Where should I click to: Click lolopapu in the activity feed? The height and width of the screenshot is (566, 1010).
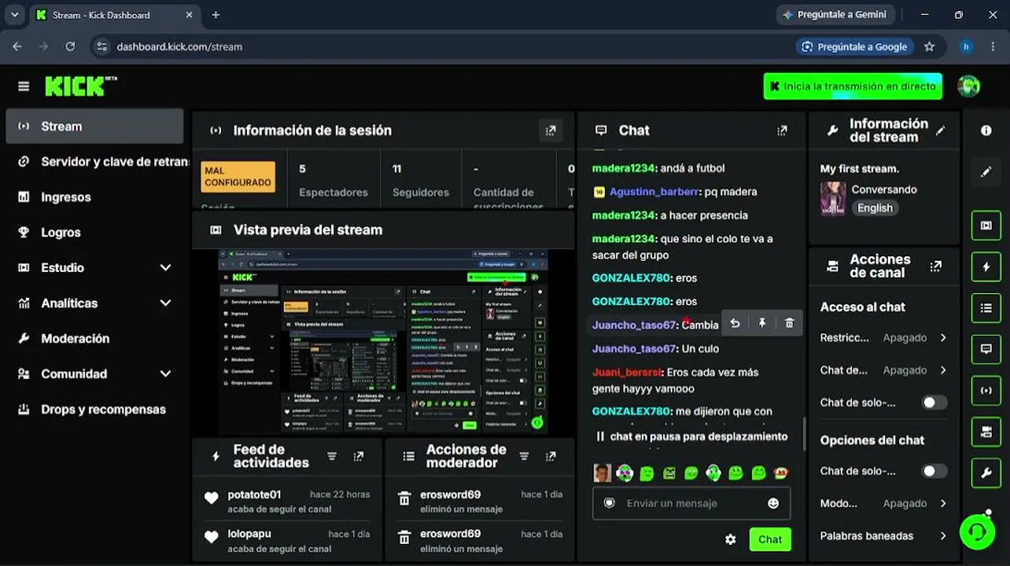(249, 534)
